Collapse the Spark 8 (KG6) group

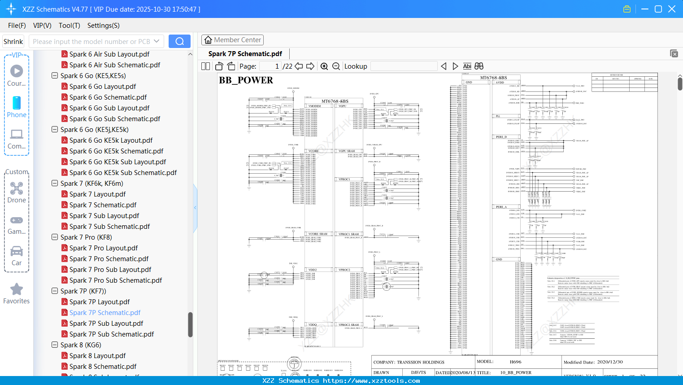(54, 345)
